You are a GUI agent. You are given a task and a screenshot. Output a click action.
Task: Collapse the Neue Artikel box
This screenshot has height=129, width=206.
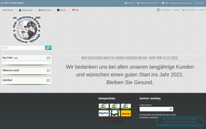(48, 58)
